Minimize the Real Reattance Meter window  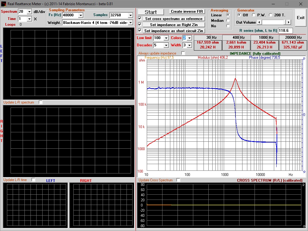(273, 4)
